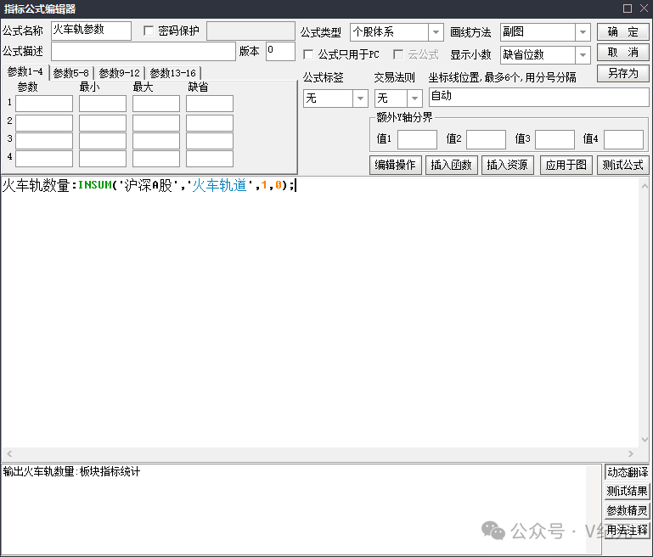Click 测试公式 test formula button

622,166
